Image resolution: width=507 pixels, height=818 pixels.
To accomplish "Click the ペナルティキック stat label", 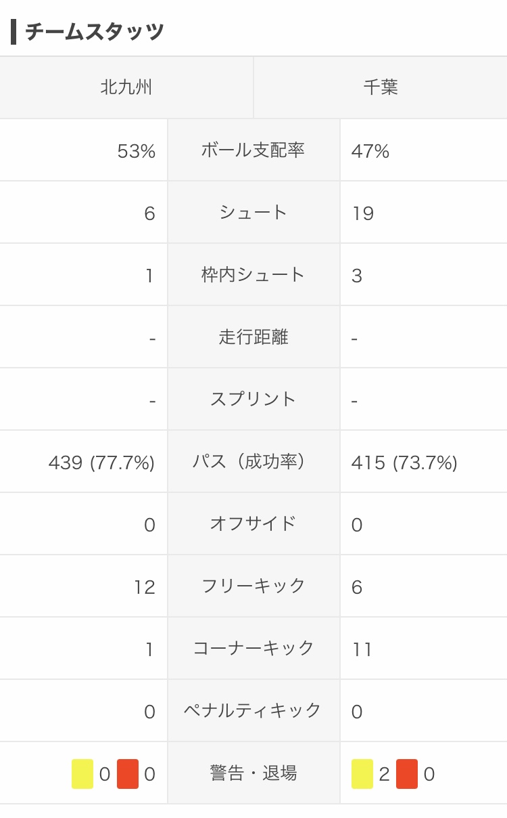I will tap(254, 711).
